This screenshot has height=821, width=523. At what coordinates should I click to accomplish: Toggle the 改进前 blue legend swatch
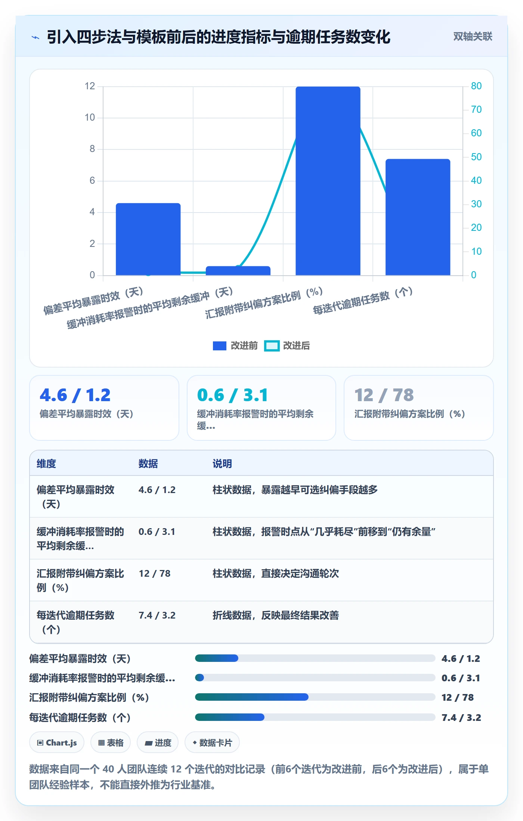220,346
